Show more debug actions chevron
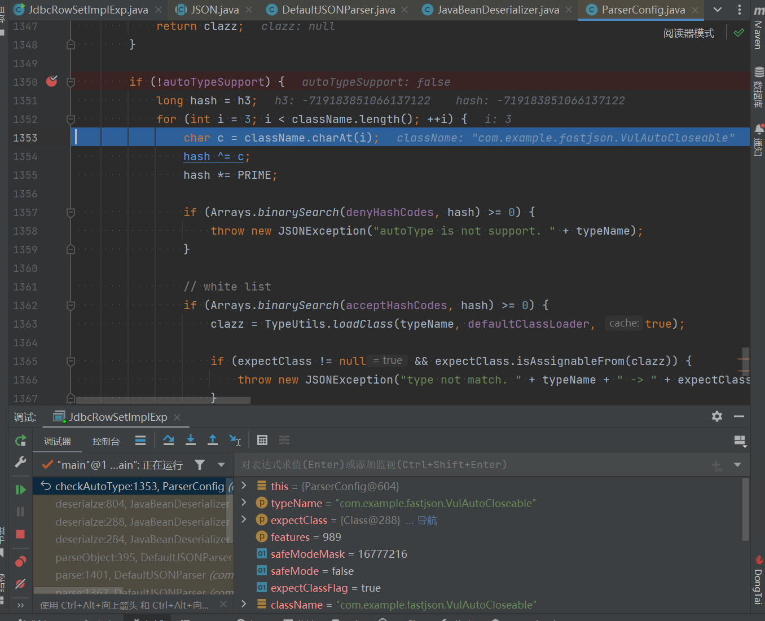 click(x=21, y=605)
